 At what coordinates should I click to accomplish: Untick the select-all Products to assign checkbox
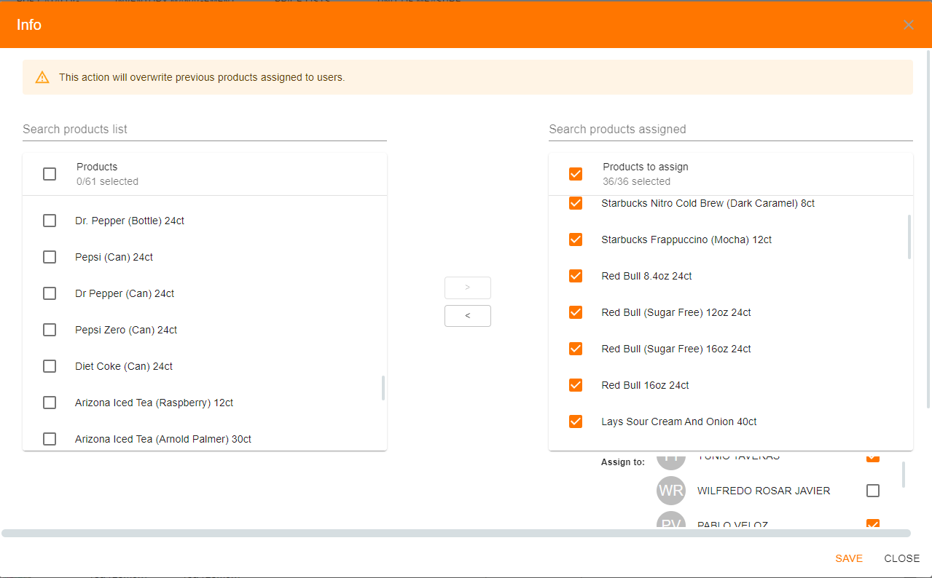click(576, 174)
